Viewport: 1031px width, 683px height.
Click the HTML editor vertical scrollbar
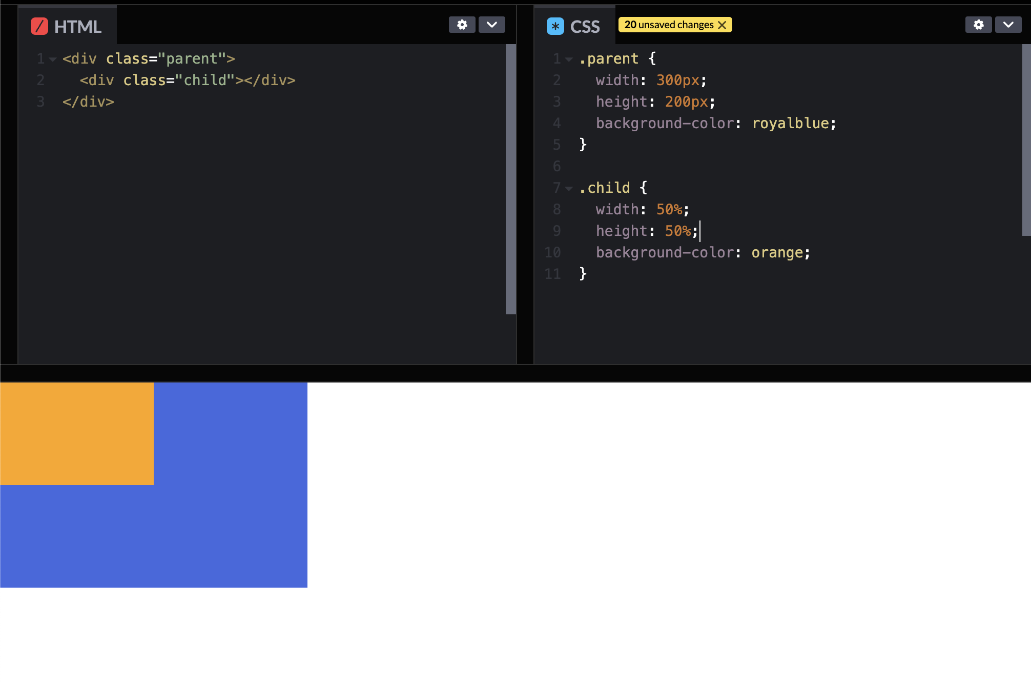click(x=510, y=179)
